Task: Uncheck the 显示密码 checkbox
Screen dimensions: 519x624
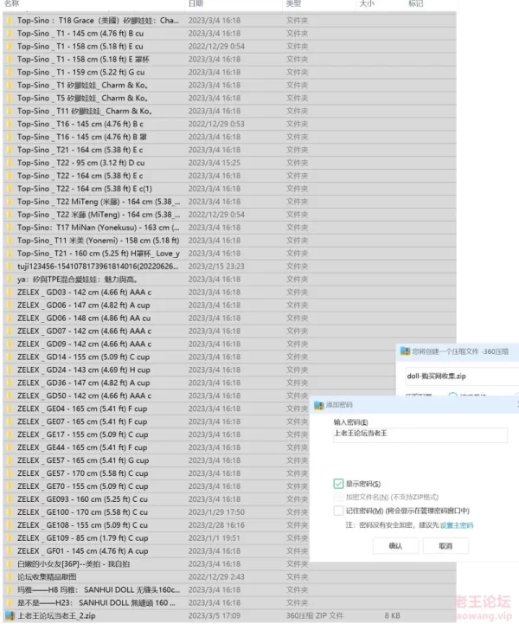Action: click(x=338, y=484)
